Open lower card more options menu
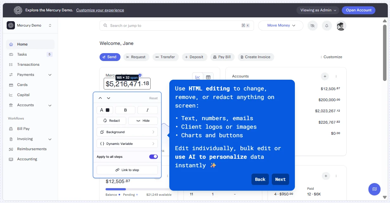This screenshot has height=203, width=390. click(x=336, y=176)
